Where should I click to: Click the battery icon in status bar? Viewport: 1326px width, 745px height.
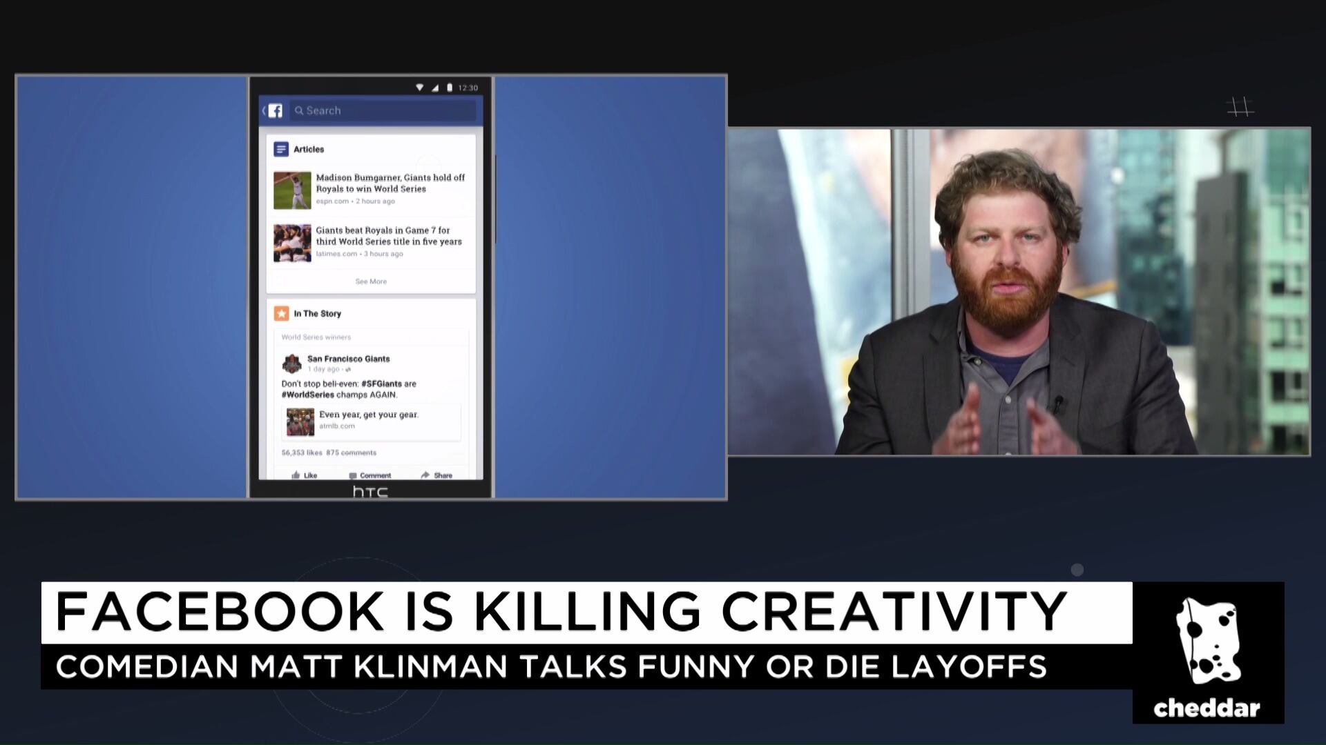(450, 88)
